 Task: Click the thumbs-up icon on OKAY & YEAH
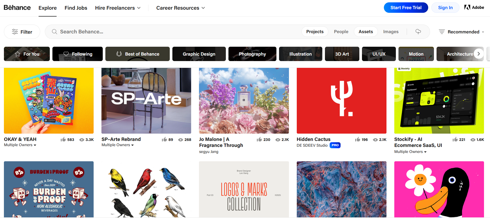[x=63, y=139]
